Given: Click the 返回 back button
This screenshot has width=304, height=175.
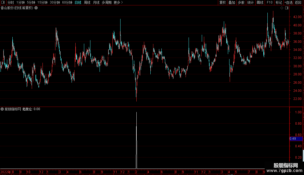Looking at the screenshot, I should (298, 2).
